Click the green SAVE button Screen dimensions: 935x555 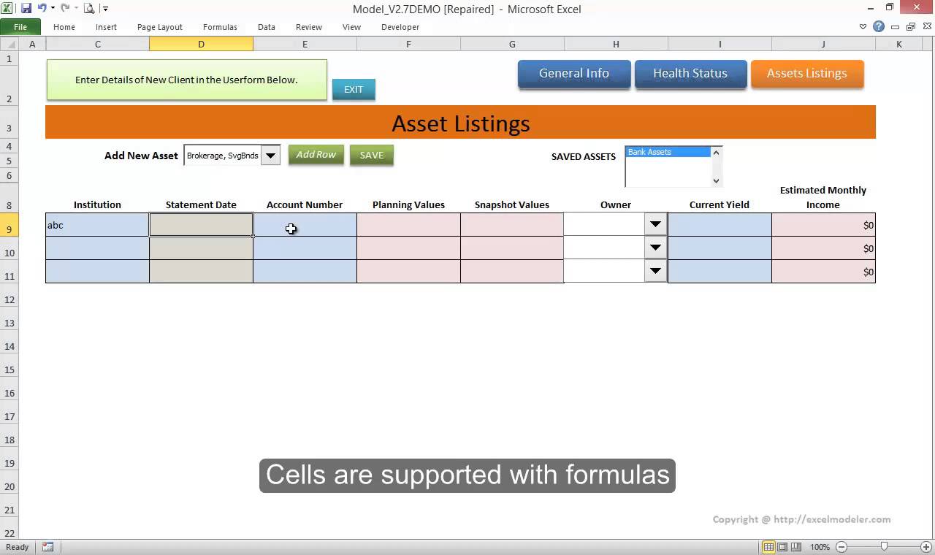pyautogui.click(x=371, y=155)
